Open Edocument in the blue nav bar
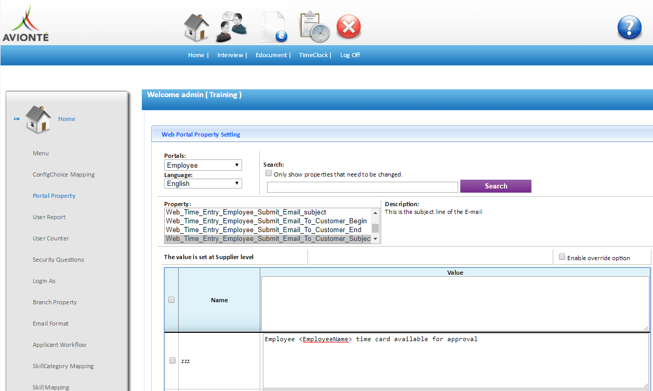The height and width of the screenshot is (391, 653). [x=271, y=55]
